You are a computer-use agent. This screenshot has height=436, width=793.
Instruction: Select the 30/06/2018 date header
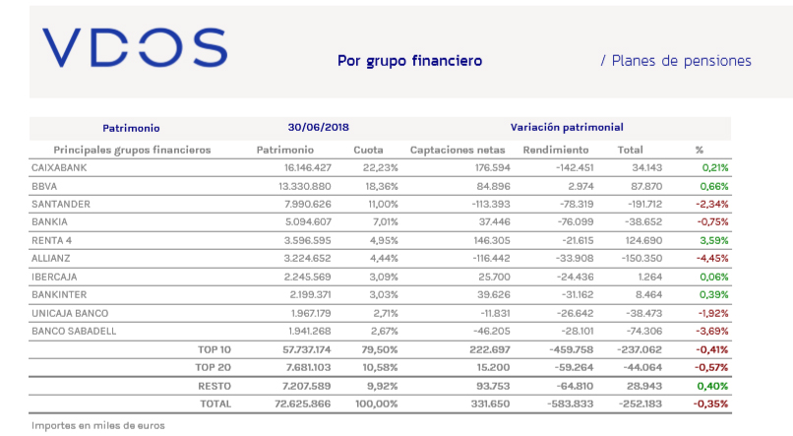[319, 128]
